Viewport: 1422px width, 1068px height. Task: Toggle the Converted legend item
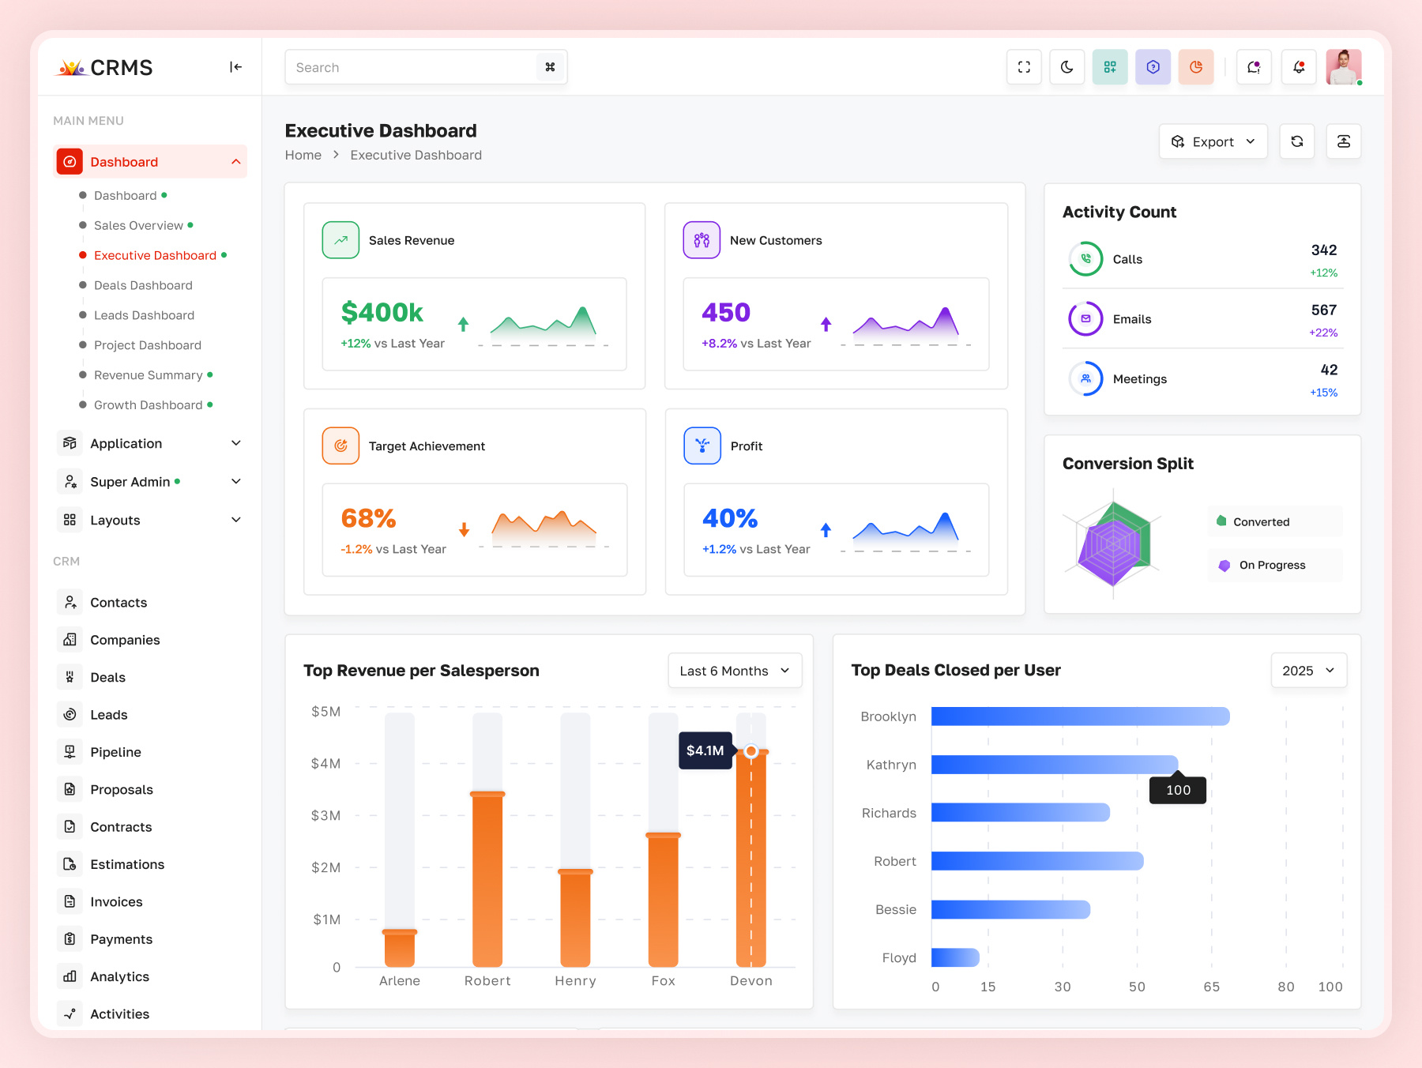point(1274,521)
